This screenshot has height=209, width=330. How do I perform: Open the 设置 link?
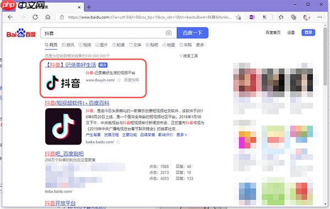(x=291, y=33)
